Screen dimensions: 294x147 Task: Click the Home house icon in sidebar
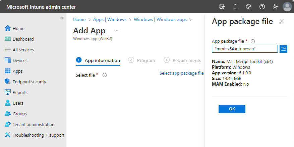coord(8,28)
